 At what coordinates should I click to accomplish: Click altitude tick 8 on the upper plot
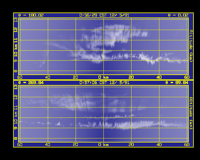pos(16,71)
